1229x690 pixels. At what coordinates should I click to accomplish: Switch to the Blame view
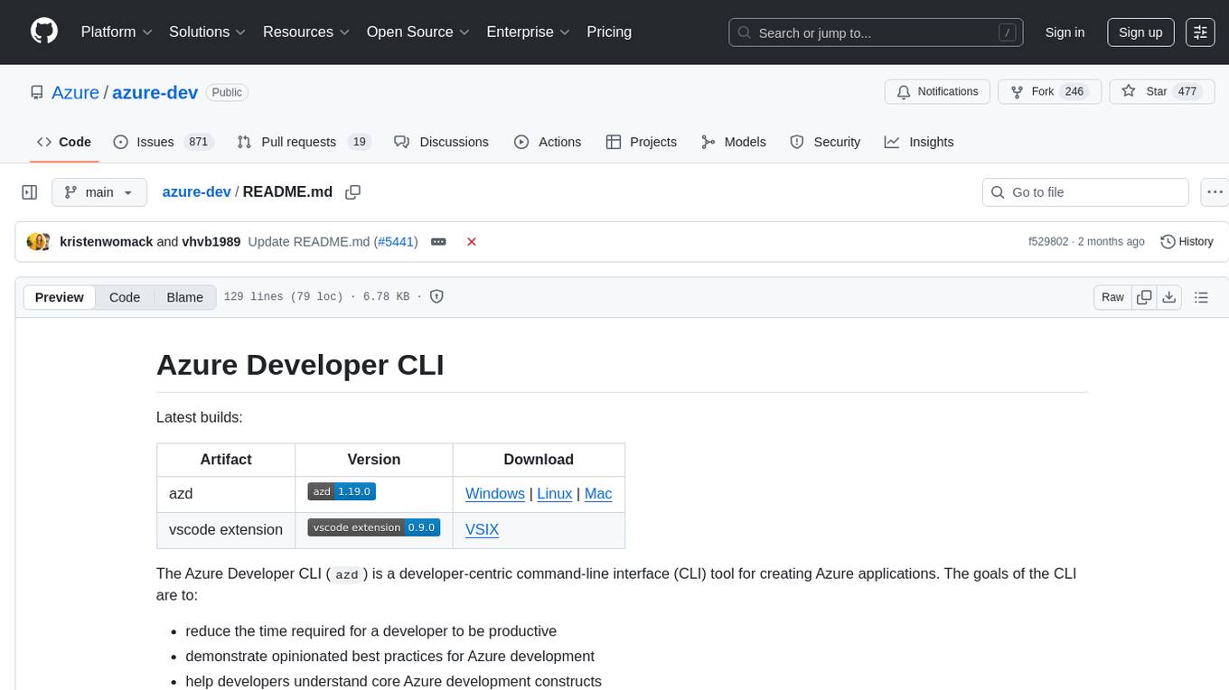pos(185,297)
